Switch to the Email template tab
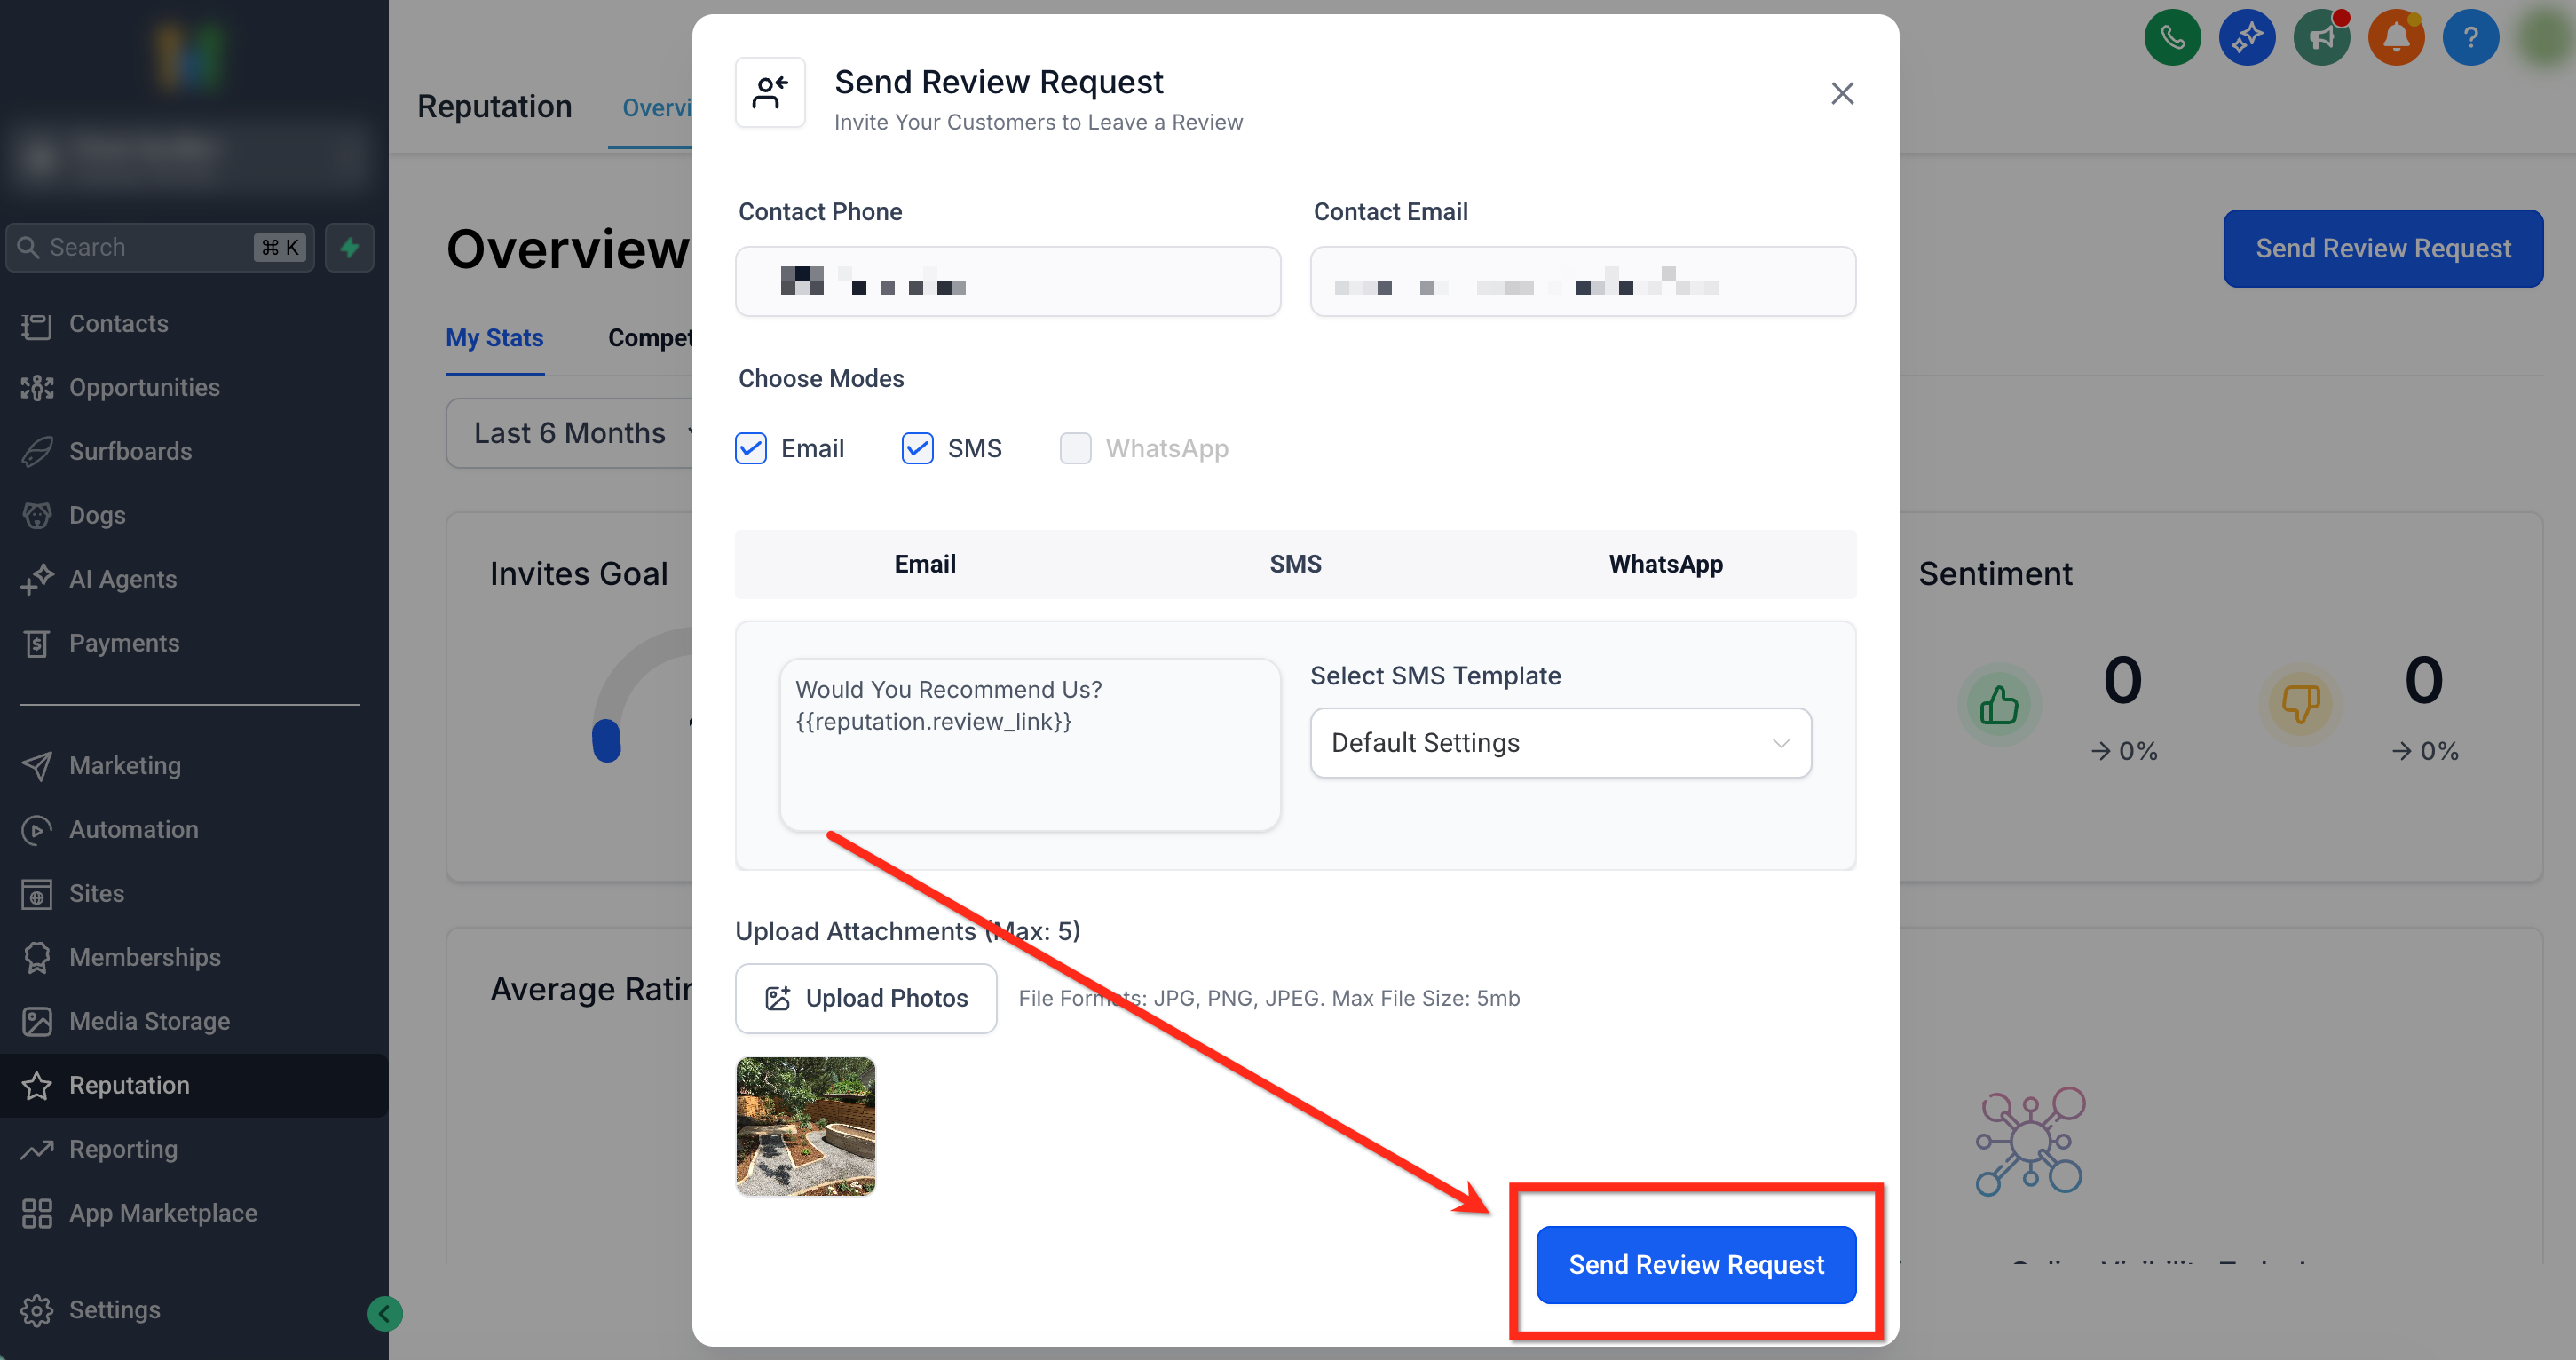2576x1360 pixels. coord(924,564)
